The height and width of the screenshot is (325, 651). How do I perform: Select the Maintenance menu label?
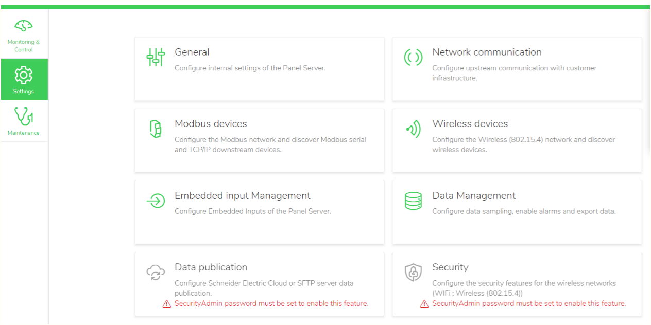24,133
